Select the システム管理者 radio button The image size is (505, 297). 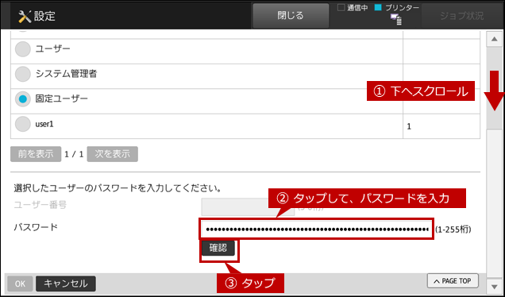(23, 74)
